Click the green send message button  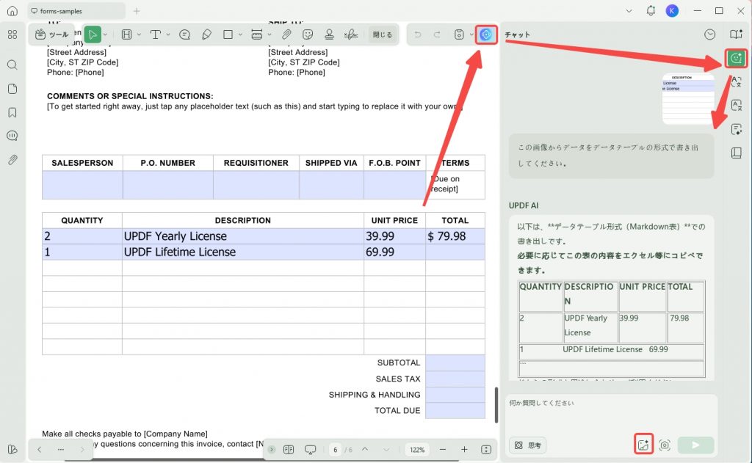695,445
